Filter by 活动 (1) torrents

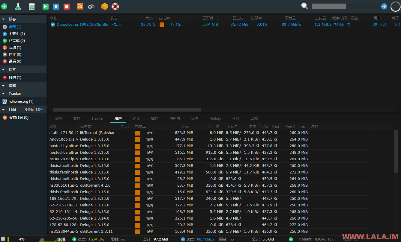[15, 48]
